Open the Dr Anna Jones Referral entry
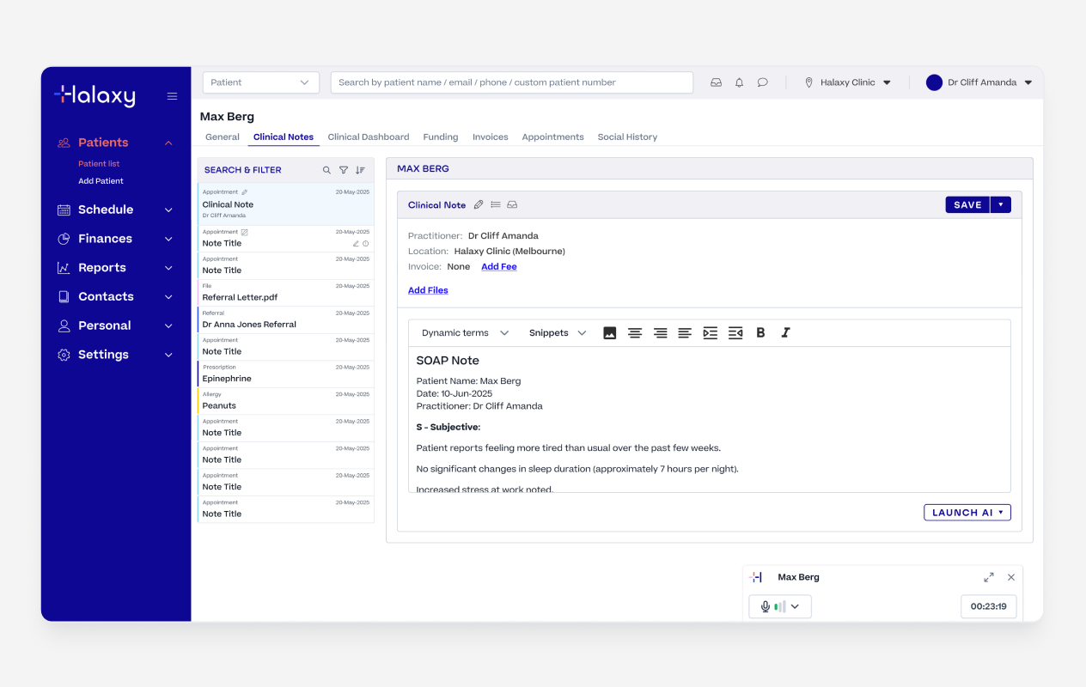 coord(285,319)
